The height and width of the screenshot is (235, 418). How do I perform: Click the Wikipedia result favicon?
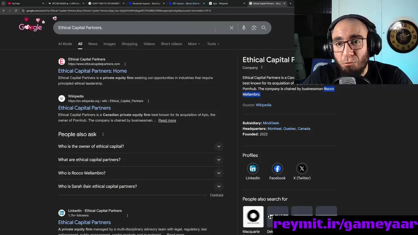pos(62,99)
